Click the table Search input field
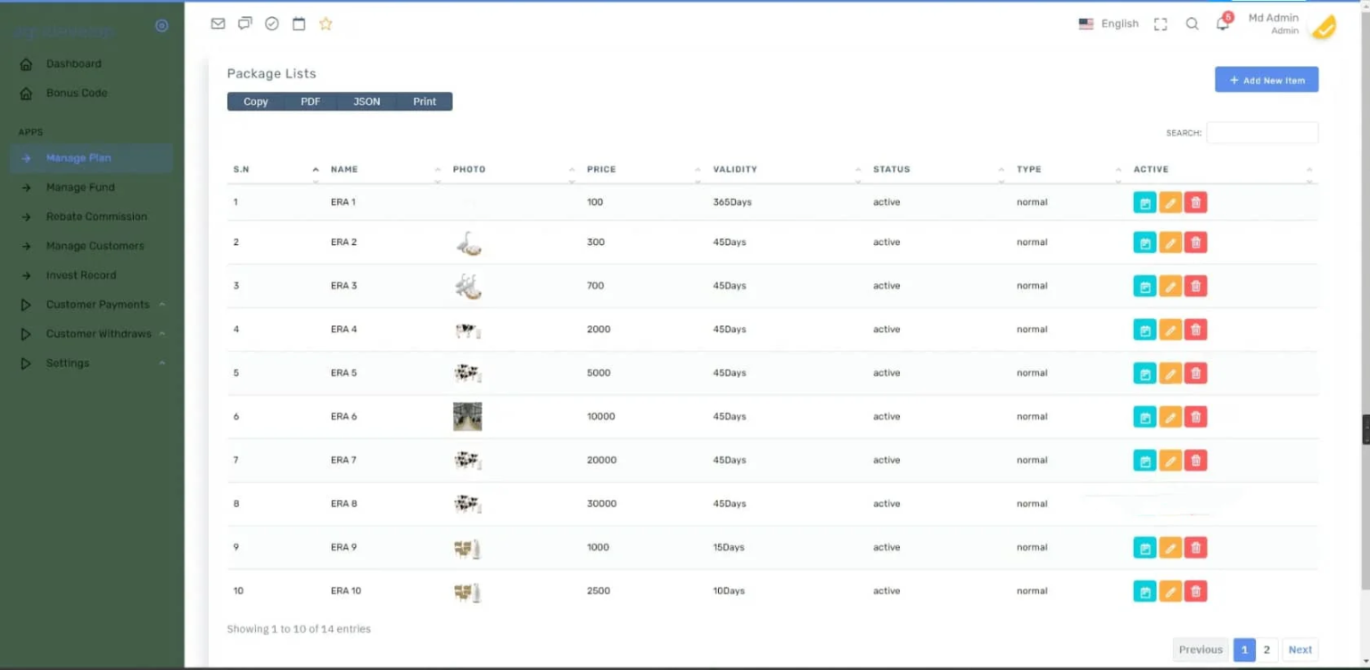 point(1261,133)
